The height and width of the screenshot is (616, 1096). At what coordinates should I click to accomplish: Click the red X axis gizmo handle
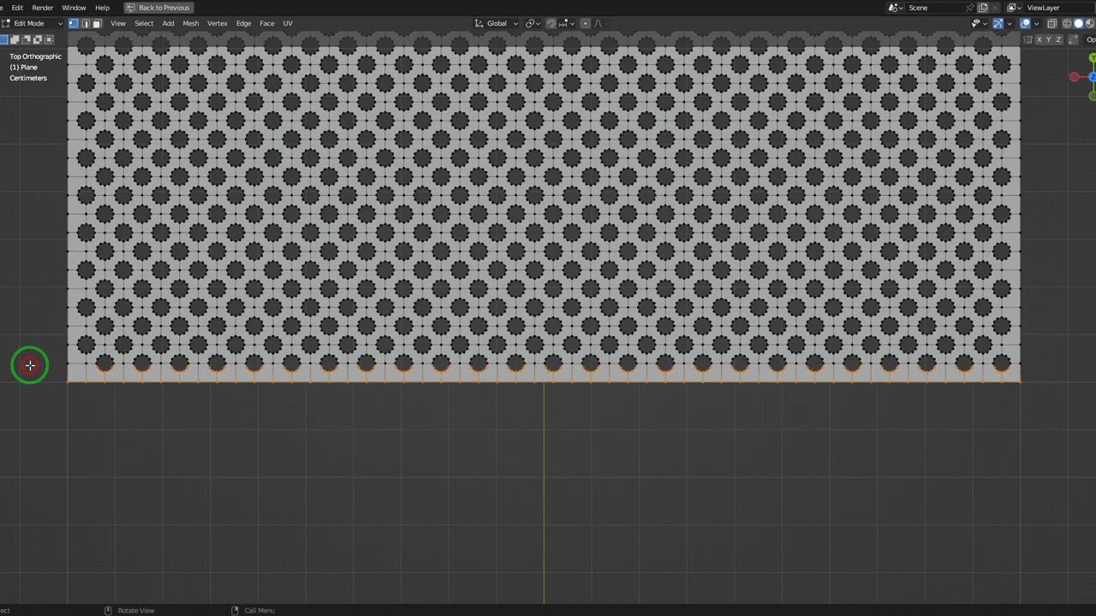[1075, 77]
